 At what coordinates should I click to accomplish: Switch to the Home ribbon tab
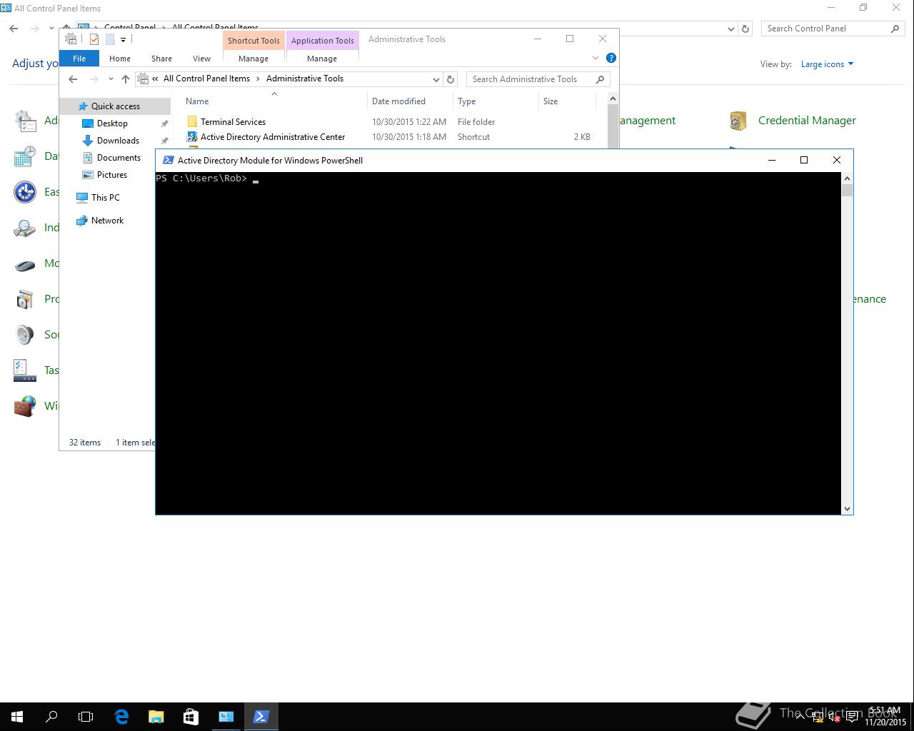tap(119, 59)
